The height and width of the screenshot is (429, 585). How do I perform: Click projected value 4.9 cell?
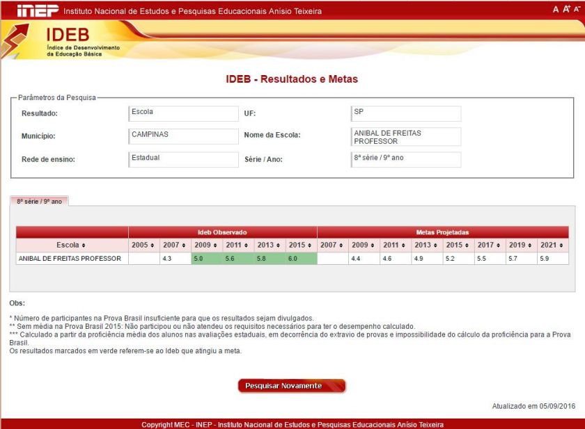427,259
